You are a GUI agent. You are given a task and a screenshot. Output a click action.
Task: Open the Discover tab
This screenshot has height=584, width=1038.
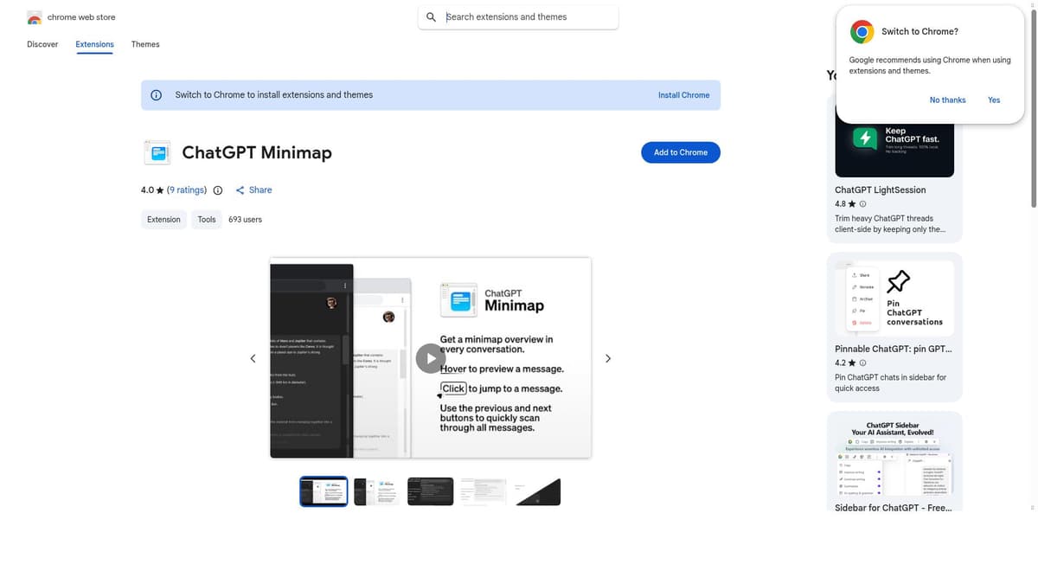(42, 44)
